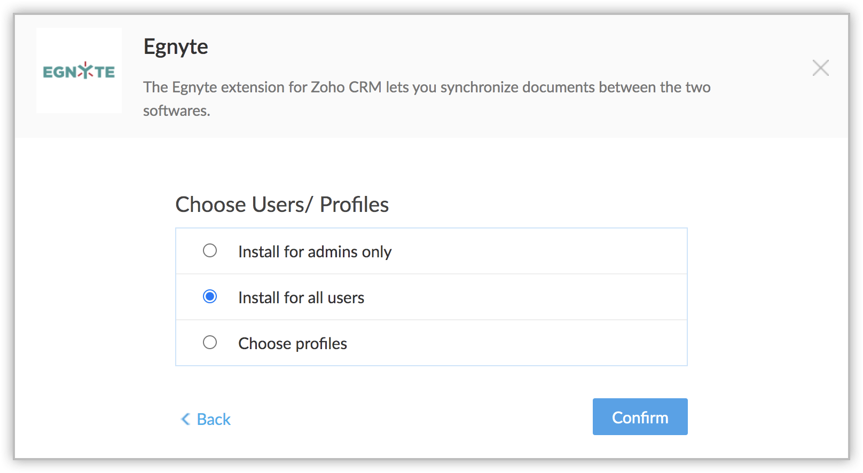Select the 'Install for admins only' radio button
The image size is (863, 473).
[x=210, y=250]
